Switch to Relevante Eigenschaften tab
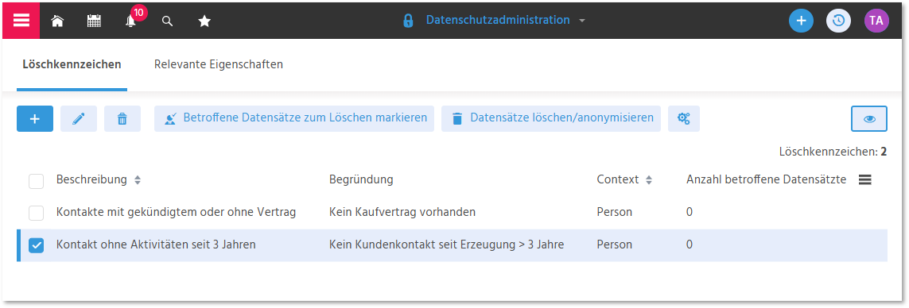Image resolution: width=909 pixels, height=308 pixels. pyautogui.click(x=219, y=64)
